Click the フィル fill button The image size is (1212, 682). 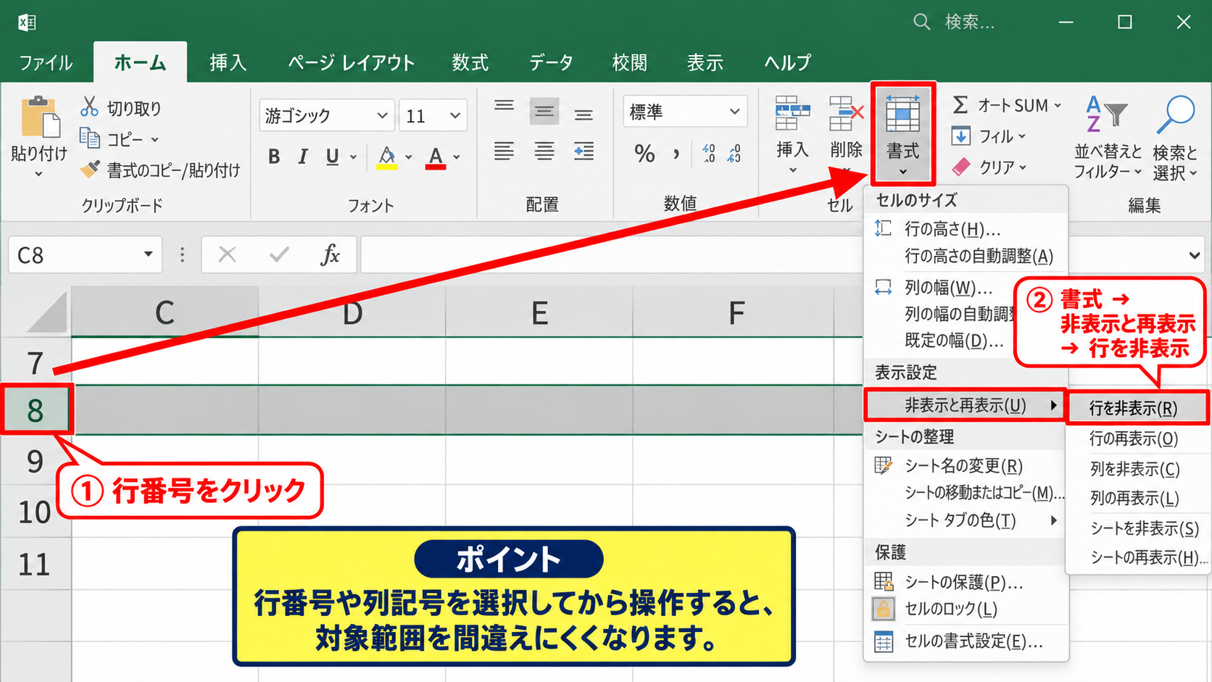pos(989,136)
